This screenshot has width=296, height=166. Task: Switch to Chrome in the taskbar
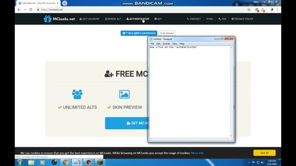pos(66,162)
